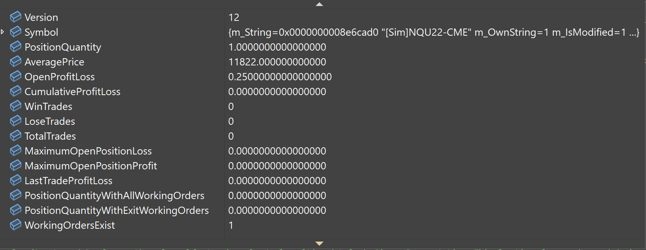Select the MaximumOpenPositionProfit member

coord(91,166)
